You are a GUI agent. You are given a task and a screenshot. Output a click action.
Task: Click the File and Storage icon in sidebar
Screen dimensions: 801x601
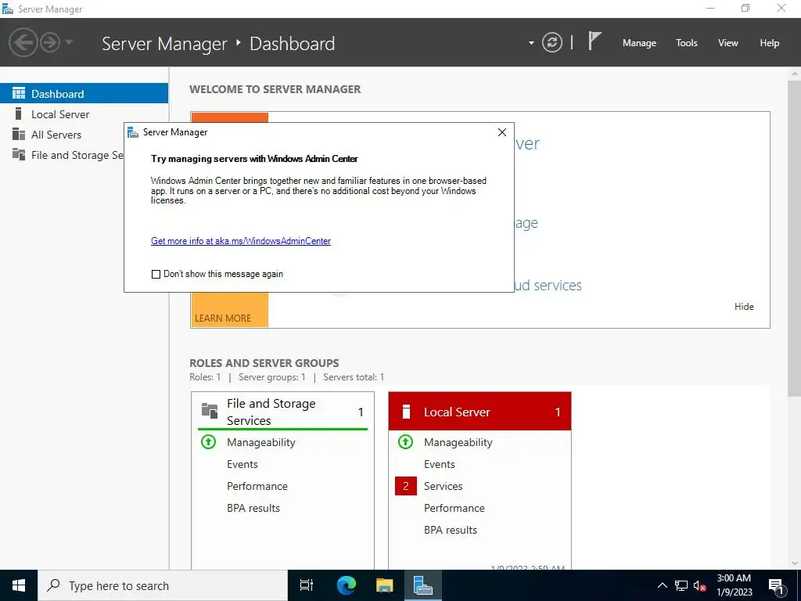tap(19, 154)
